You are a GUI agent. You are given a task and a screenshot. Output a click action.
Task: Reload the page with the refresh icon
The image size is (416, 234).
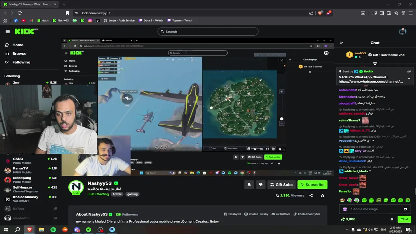tap(19, 13)
